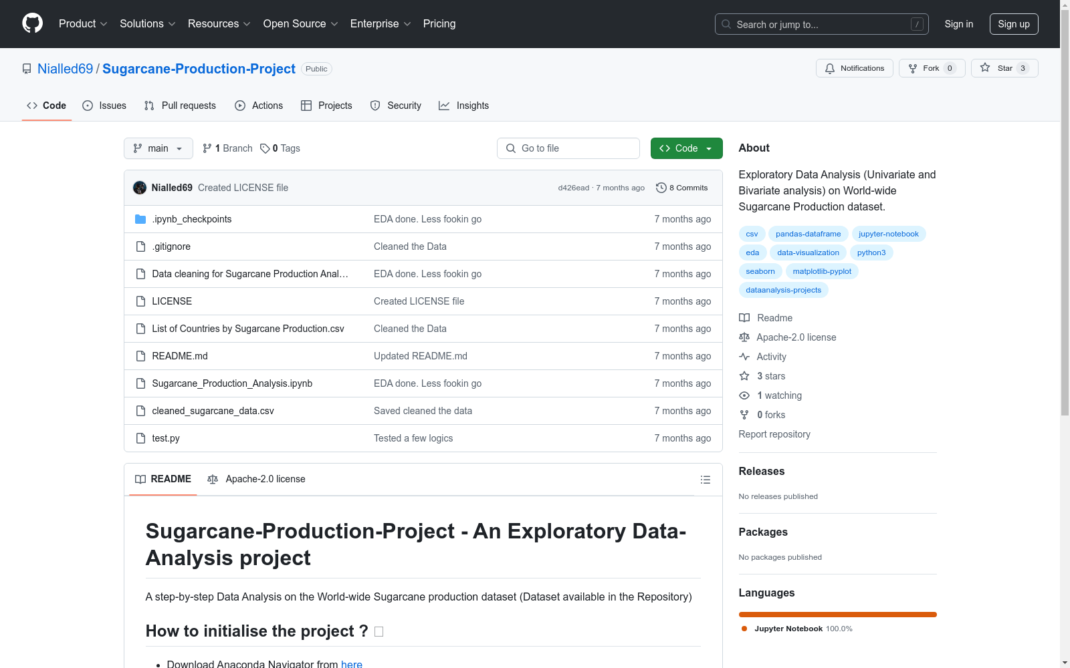Screen dimensions: 1070x668
Task: Open the Sugarcane-Production-Project repository link
Action: (x=199, y=69)
